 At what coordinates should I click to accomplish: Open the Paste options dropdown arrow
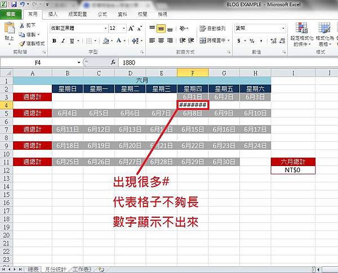(x=9, y=44)
